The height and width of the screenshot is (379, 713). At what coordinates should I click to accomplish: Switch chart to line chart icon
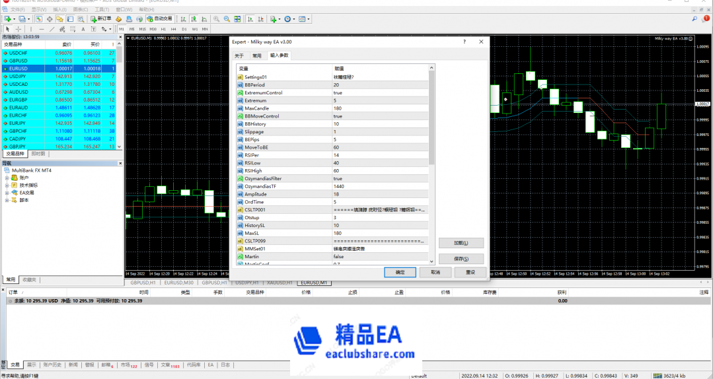204,19
